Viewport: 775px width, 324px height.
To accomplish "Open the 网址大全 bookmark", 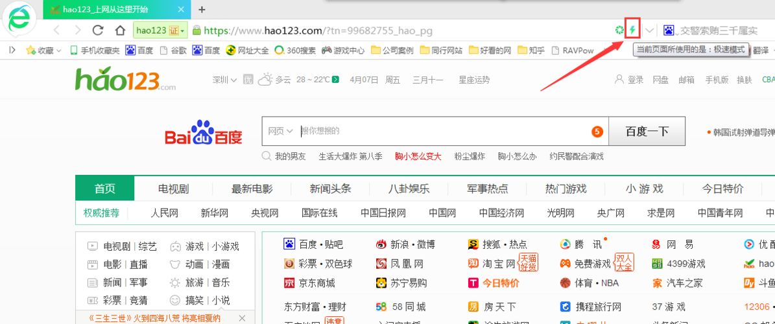I will [x=247, y=50].
